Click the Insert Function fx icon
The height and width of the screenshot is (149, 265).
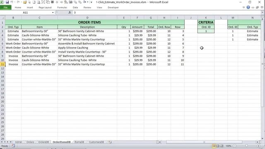70,12
